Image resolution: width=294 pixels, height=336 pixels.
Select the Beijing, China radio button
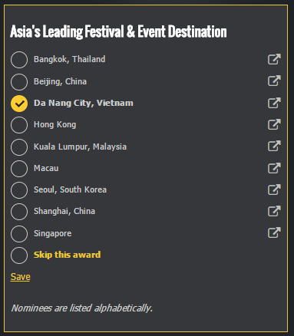19,82
